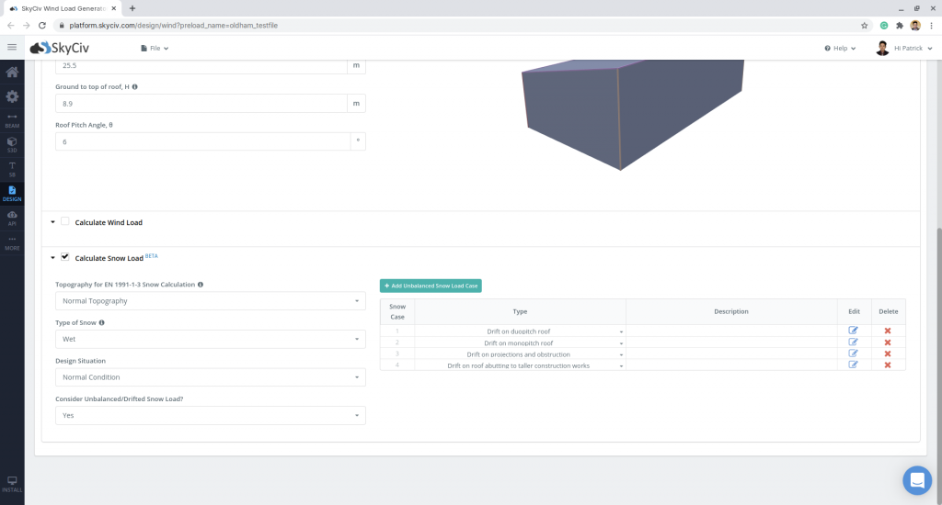The height and width of the screenshot is (505, 942).
Task: Collapse the Calculate Snow Load section arrow
Action: coord(52,258)
